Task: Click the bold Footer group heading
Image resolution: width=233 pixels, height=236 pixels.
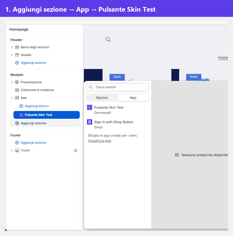Action: click(x=16, y=135)
